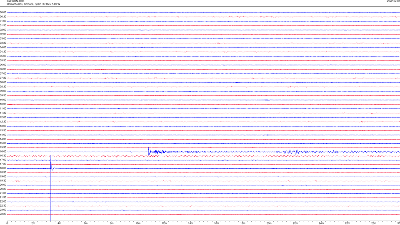Select the 11:30 trace time label
This screenshot has height=225, width=400.
3,113
